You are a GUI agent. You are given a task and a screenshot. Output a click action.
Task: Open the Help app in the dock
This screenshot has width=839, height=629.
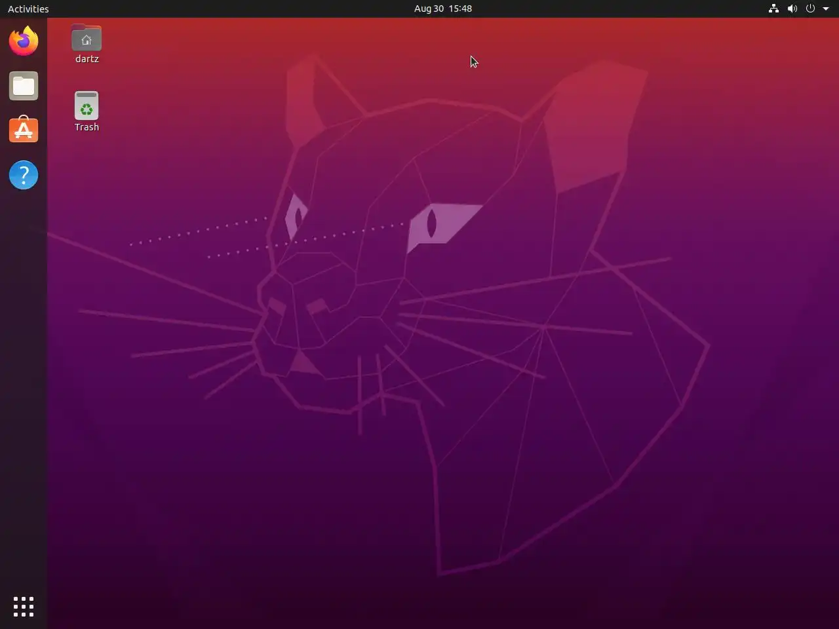click(x=24, y=175)
